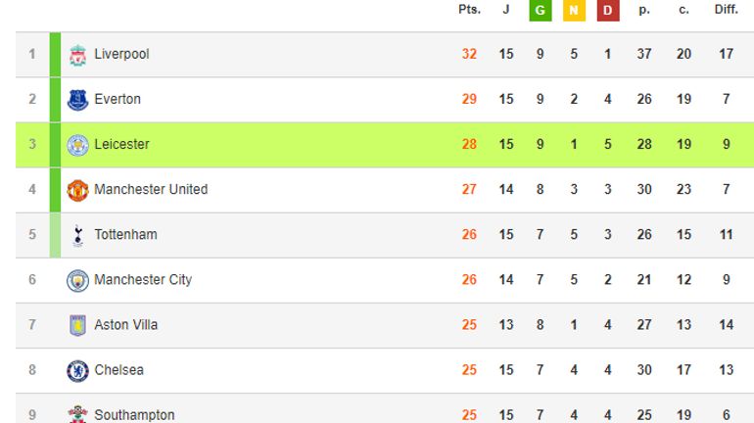Select the highlighted Leicester team name
The image size is (754, 423).
tap(121, 144)
